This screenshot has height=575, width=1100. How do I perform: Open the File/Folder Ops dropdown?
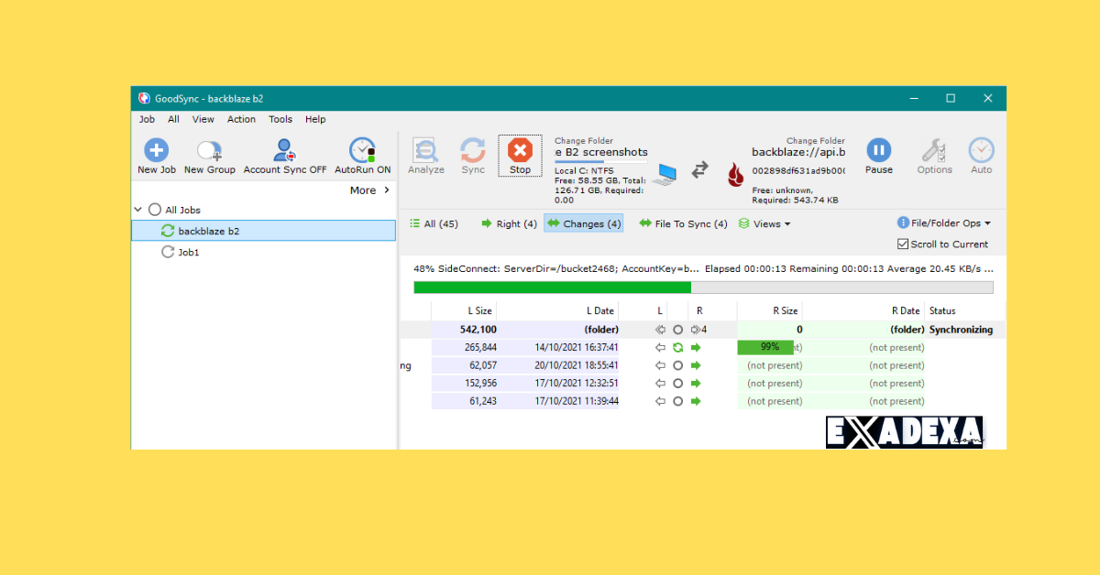click(944, 223)
